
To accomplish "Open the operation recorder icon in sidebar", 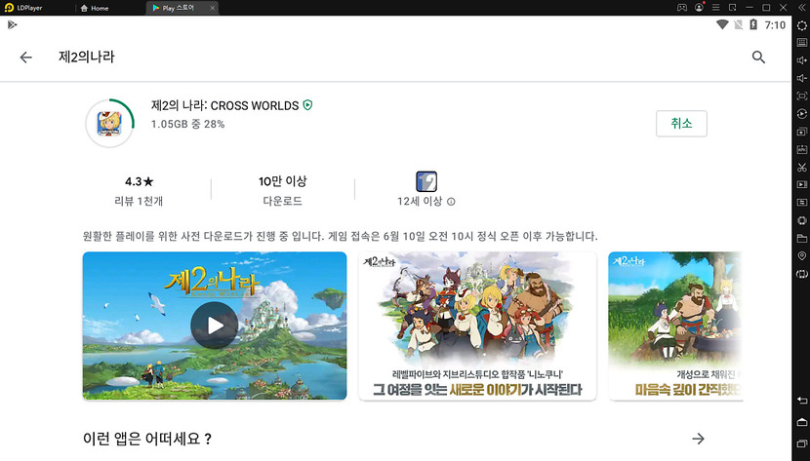I will click(802, 114).
